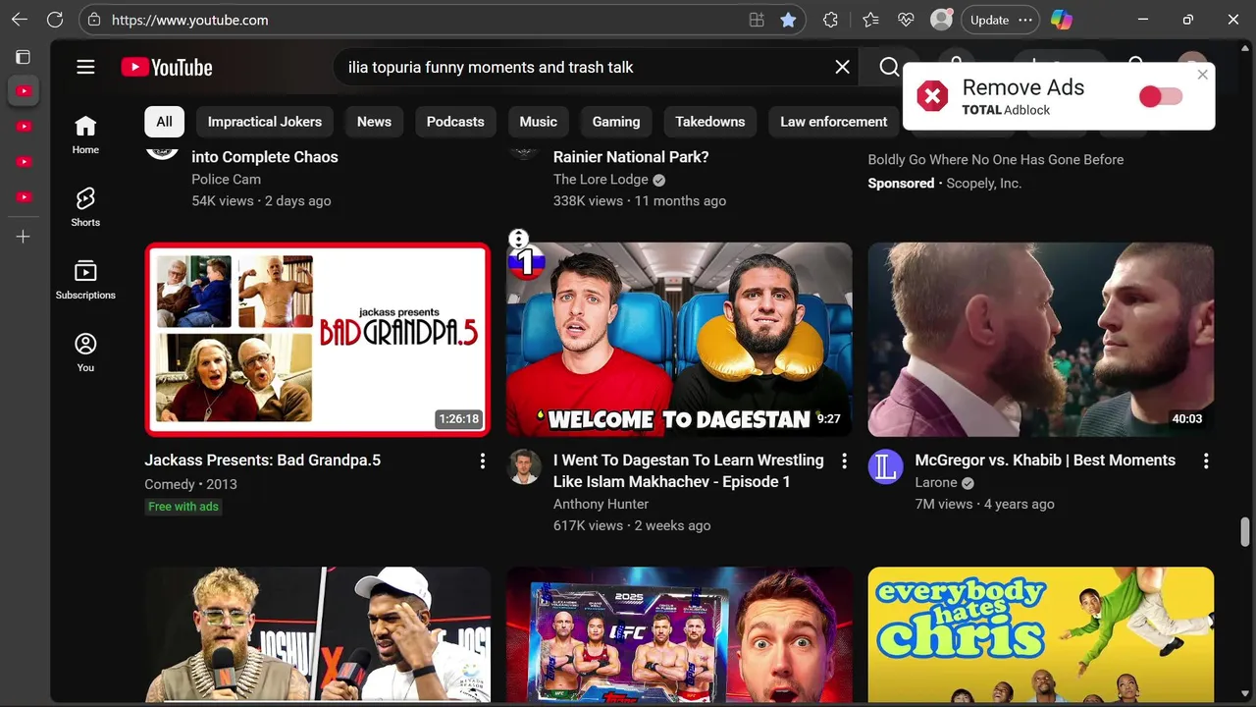Go back using the browser back arrow
Viewport: 1256px width, 707px height.
pyautogui.click(x=20, y=20)
